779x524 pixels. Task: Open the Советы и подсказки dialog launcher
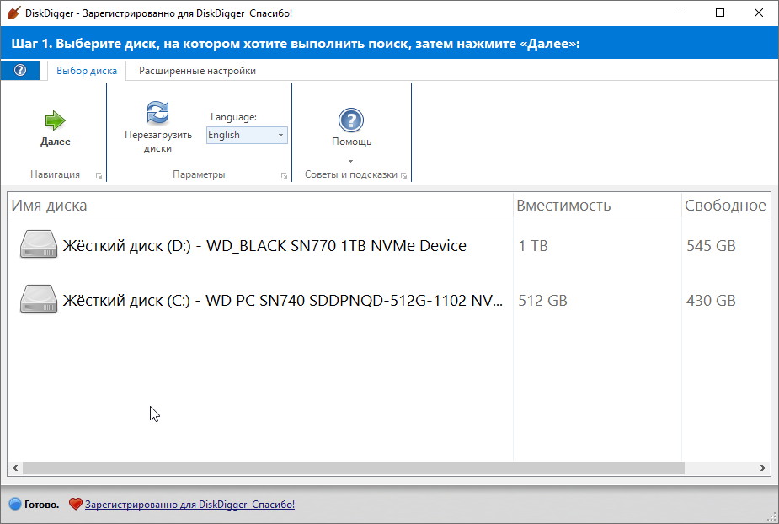[404, 175]
